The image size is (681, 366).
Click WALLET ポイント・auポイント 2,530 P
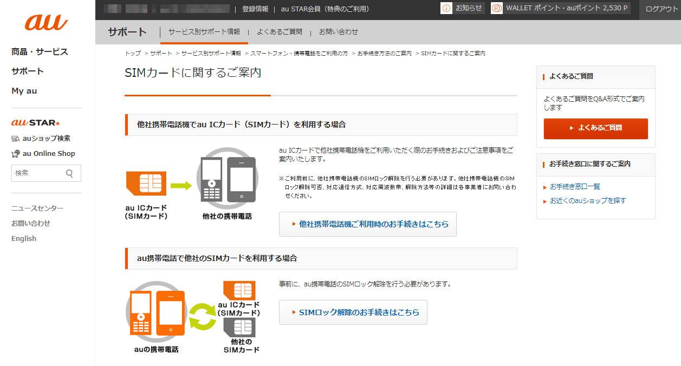pos(567,8)
